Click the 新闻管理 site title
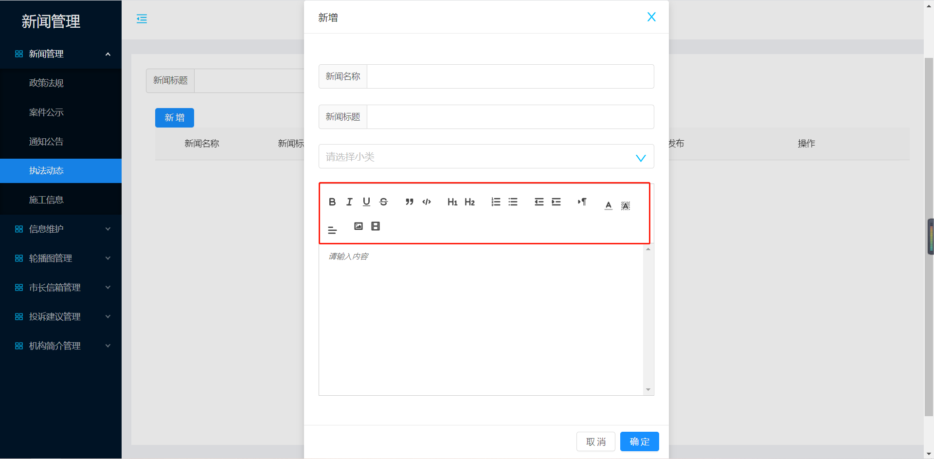Image resolution: width=934 pixels, height=459 pixels. coord(51,21)
